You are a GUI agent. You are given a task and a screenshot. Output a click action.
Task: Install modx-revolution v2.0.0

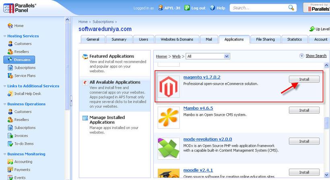coord(304,141)
